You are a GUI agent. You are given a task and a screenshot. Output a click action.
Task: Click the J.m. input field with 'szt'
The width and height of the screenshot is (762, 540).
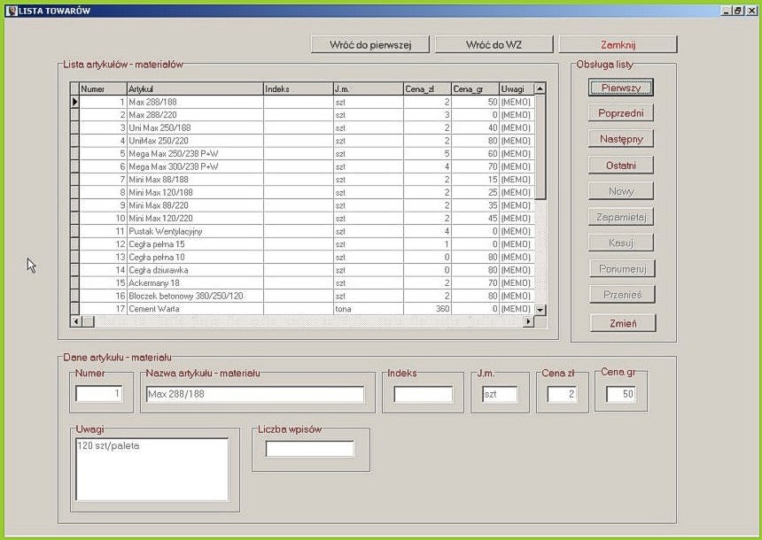(x=500, y=394)
